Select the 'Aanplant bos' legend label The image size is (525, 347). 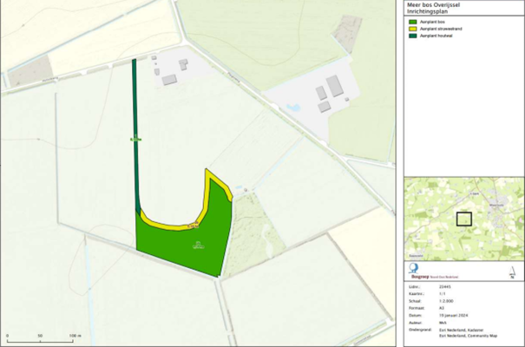[432, 22]
